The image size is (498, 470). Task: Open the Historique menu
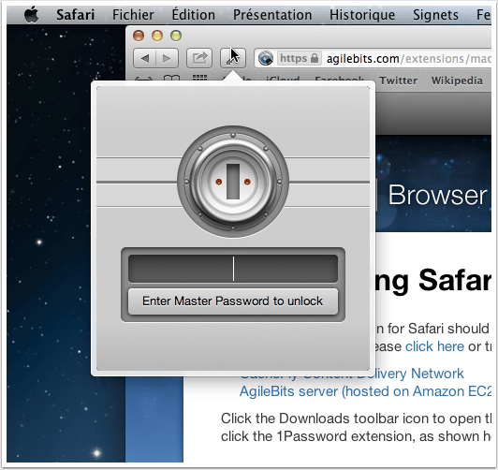(362, 15)
